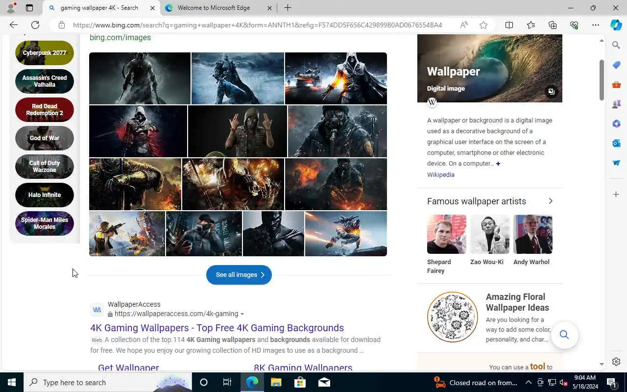Open Zao Wou-Ki artist thumbnail
The image size is (627, 392).
point(490,234)
